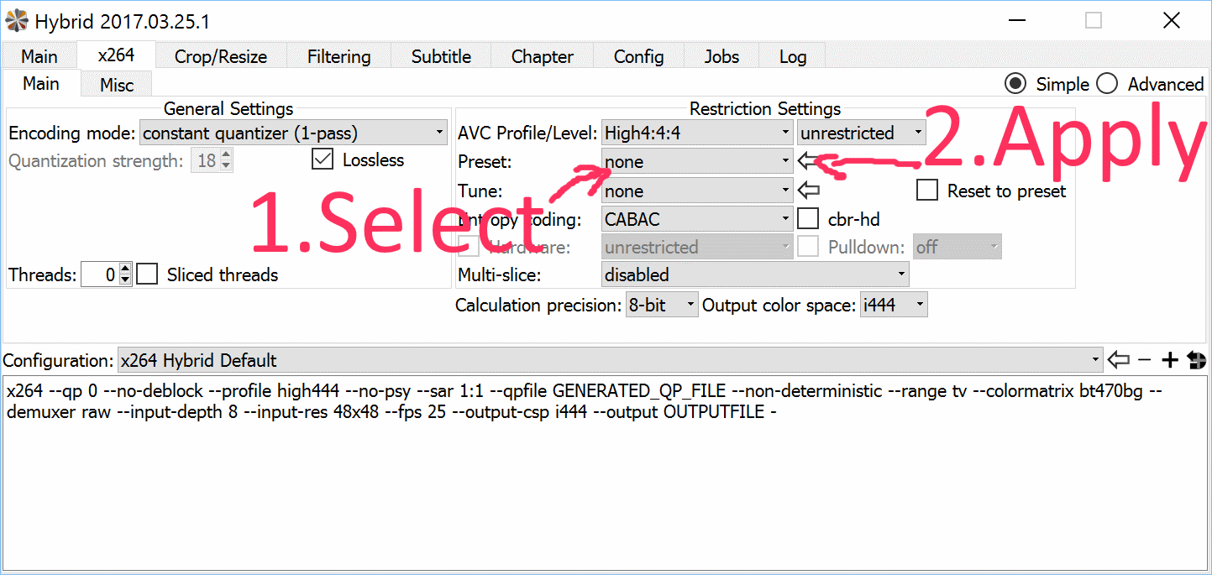Open the Calculation precision 8-bit dropdown
The height and width of the screenshot is (575, 1212).
(x=662, y=305)
